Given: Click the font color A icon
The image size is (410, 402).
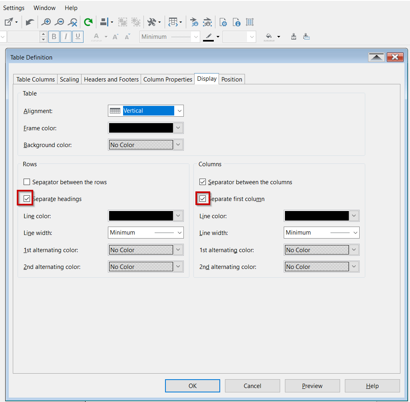Looking at the screenshot, I should tap(96, 37).
